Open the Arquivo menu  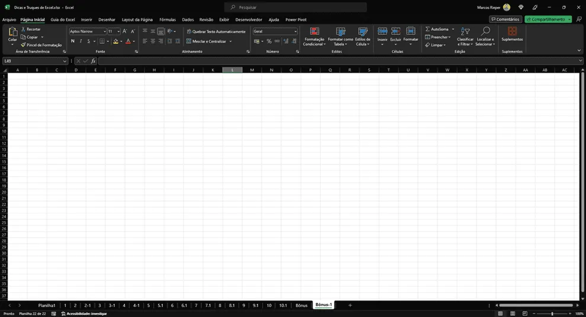point(9,20)
